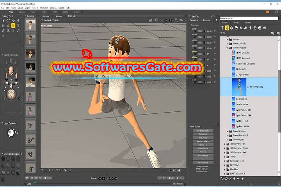Click the remove-from-library minus icon
This screenshot has width=281, height=187.
(x=238, y=178)
